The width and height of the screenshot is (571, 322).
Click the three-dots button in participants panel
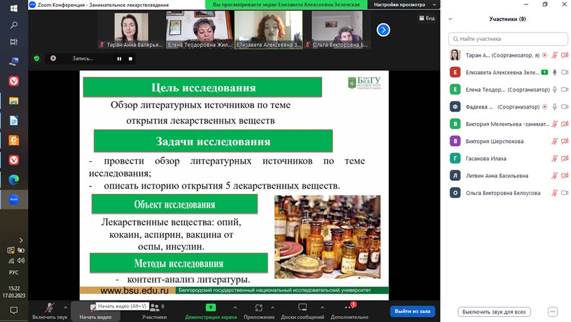coord(552,312)
